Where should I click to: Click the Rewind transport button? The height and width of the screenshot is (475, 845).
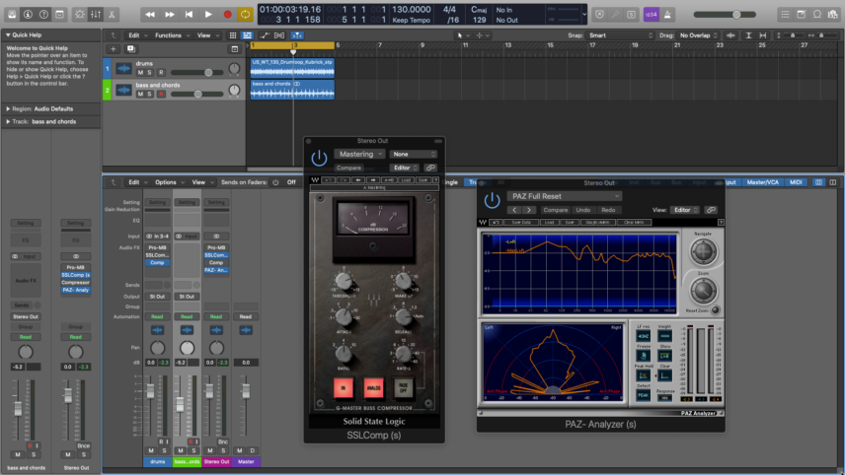click(x=150, y=15)
